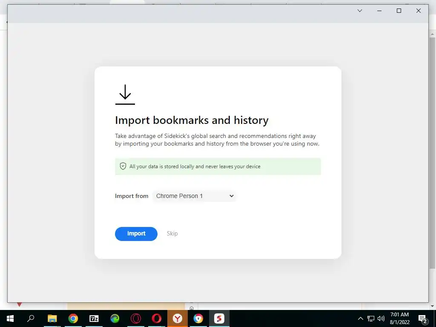Click the title bar chevron down button
This screenshot has height=327, width=436.
pyautogui.click(x=359, y=11)
